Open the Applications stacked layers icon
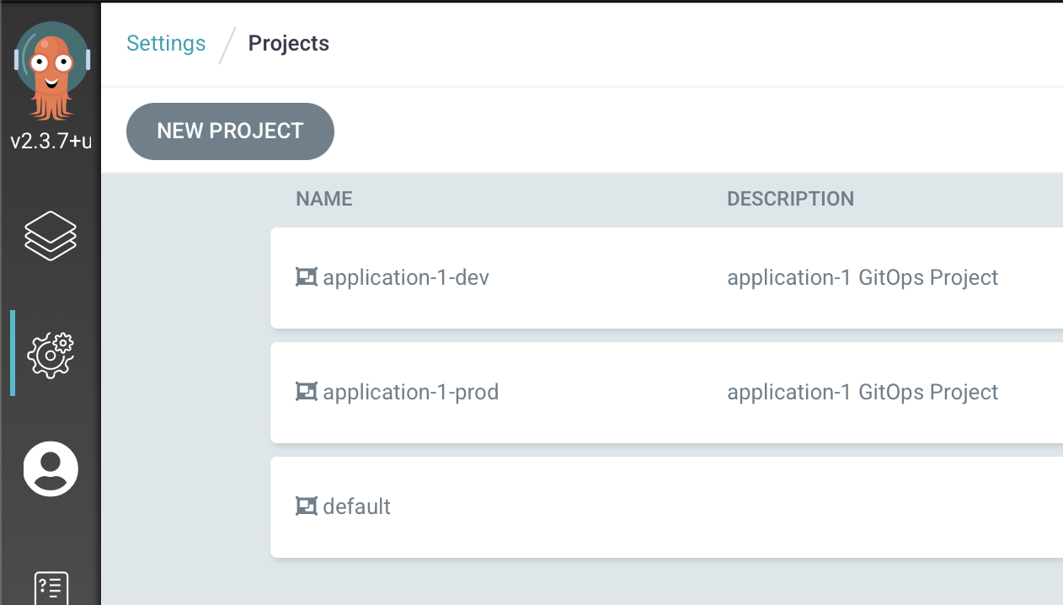Viewport: 1063px width, 605px height. [51, 235]
